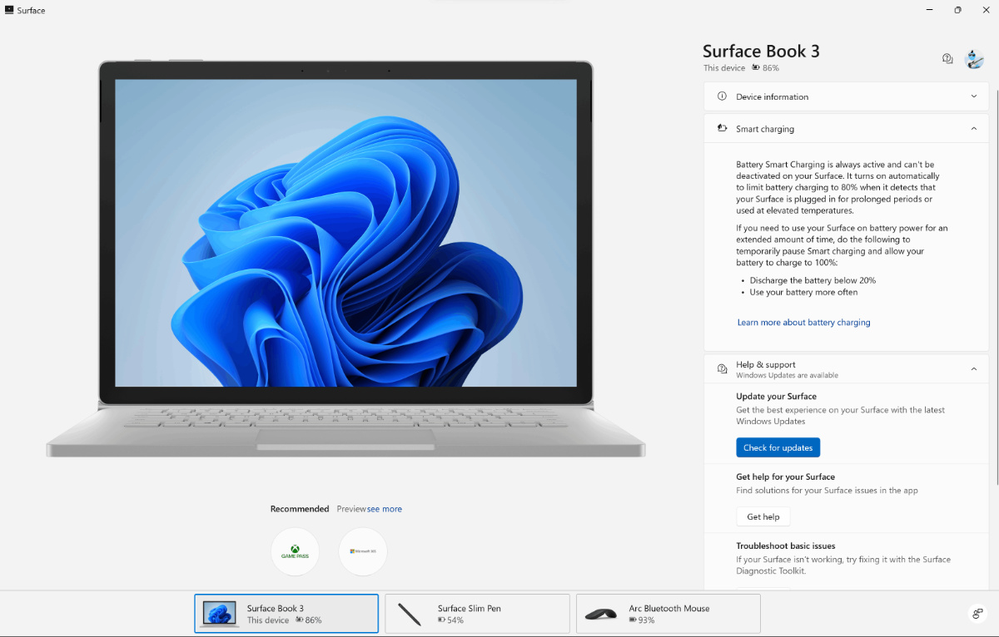Click the Check for updates button
This screenshot has height=637, width=999.
pos(778,447)
